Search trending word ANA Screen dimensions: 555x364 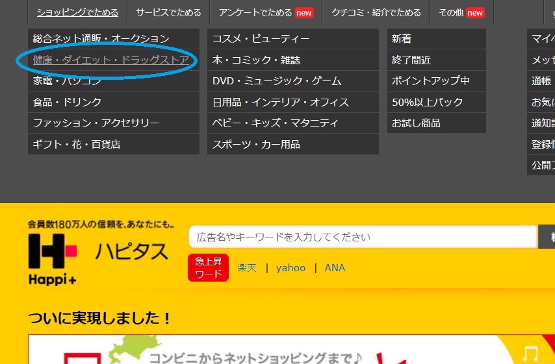(335, 268)
